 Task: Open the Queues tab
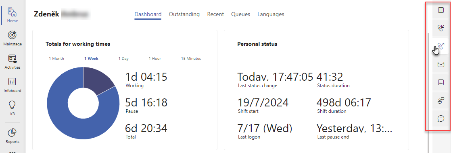pos(240,14)
